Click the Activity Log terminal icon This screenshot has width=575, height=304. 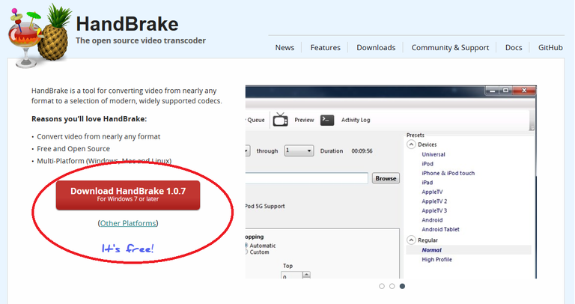coord(327,120)
